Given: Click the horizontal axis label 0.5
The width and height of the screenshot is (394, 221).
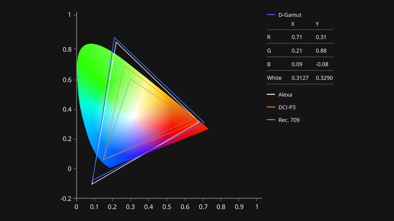Looking at the screenshot, I should pyautogui.click(x=167, y=207).
